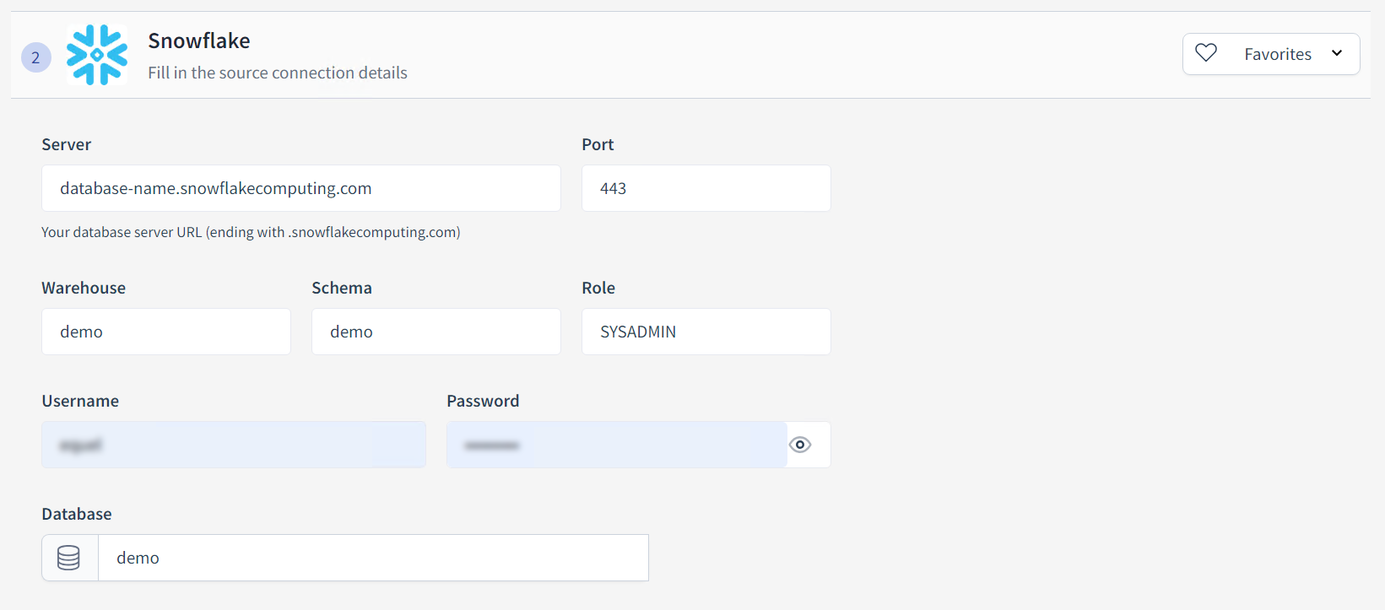The height and width of the screenshot is (610, 1385).
Task: Click the Role field with SYSADMIN
Action: point(706,332)
